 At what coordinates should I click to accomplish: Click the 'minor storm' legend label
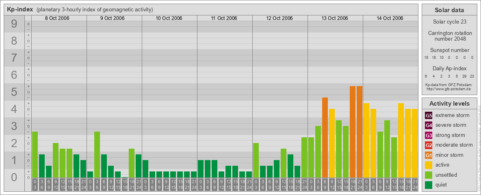click(449, 155)
